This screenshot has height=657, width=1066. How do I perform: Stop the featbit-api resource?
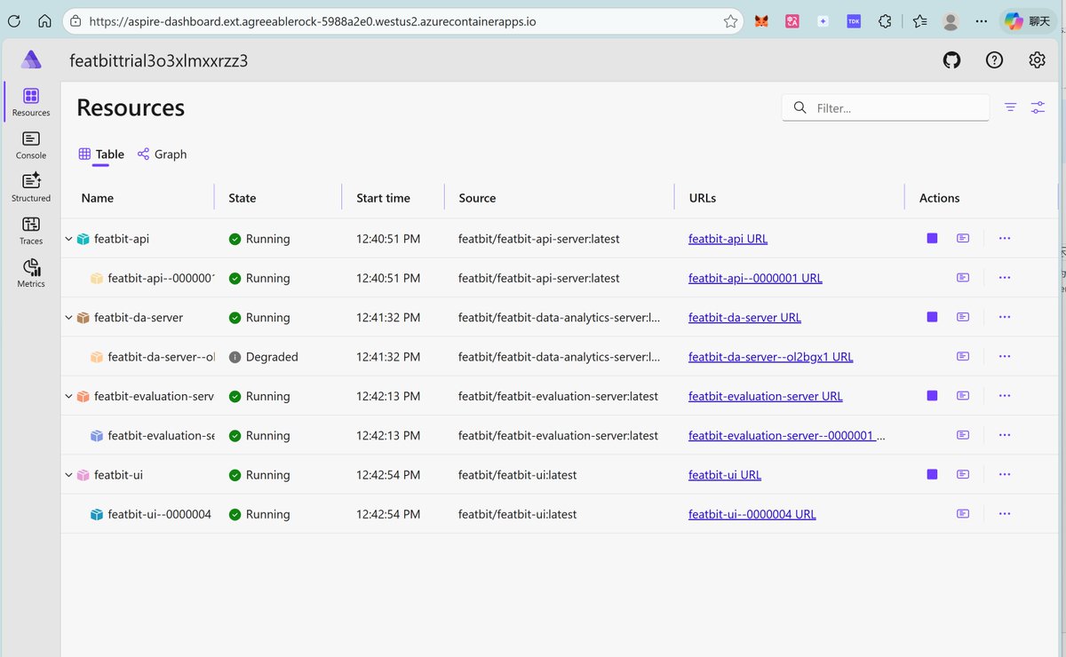pos(932,238)
